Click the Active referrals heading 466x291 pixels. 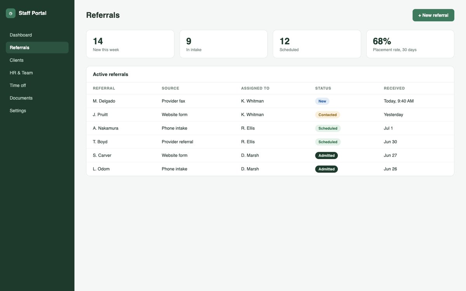point(111,74)
